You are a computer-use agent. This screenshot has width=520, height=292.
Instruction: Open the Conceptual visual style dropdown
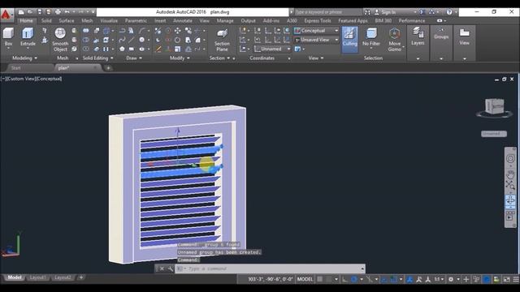coord(316,31)
